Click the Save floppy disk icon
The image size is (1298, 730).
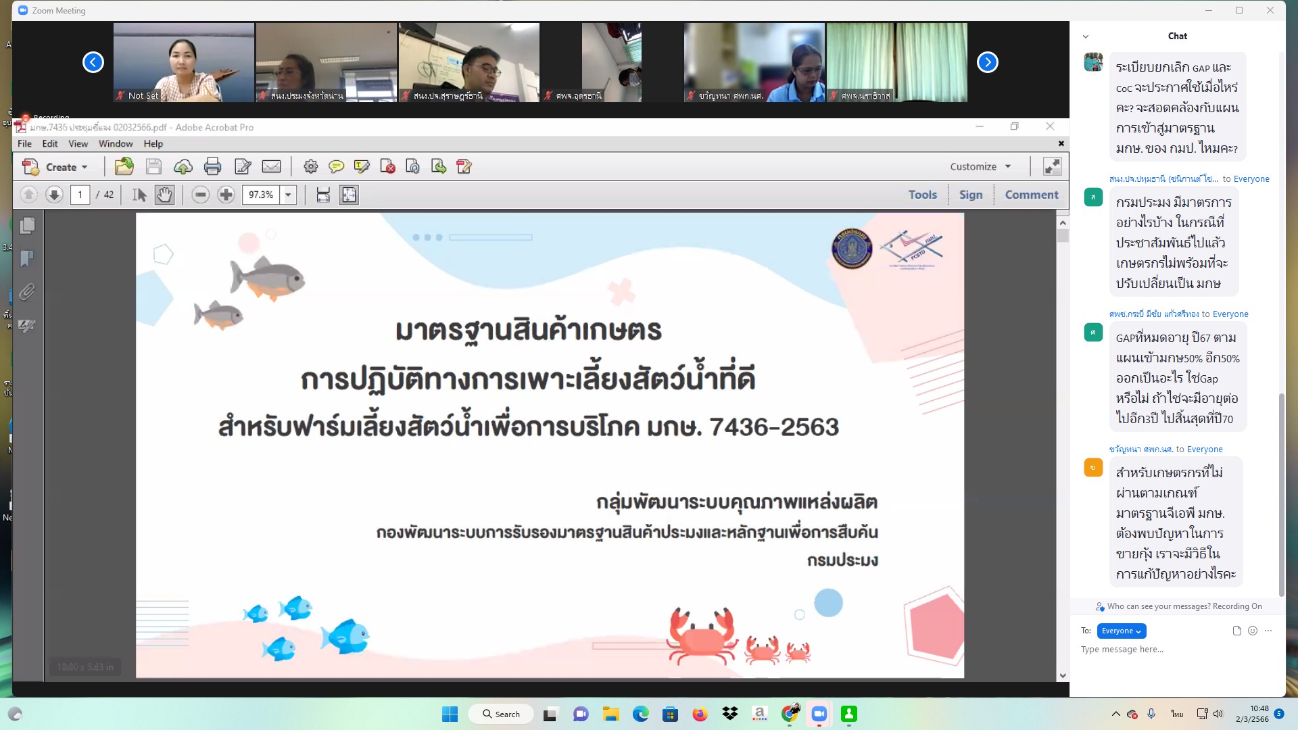153,166
